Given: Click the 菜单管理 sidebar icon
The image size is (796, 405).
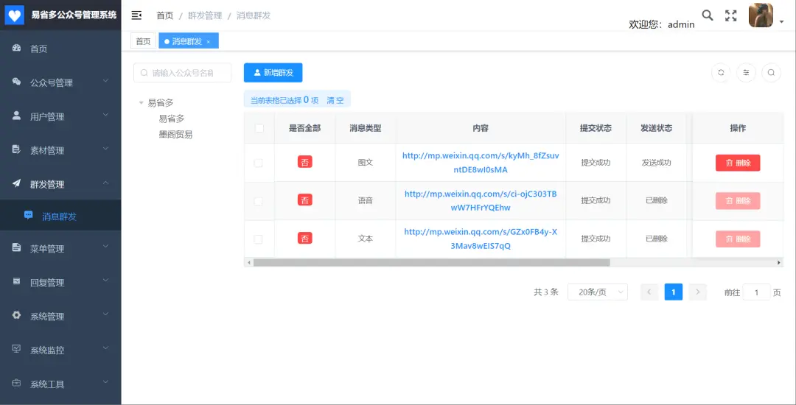Looking at the screenshot, I should click(x=16, y=248).
